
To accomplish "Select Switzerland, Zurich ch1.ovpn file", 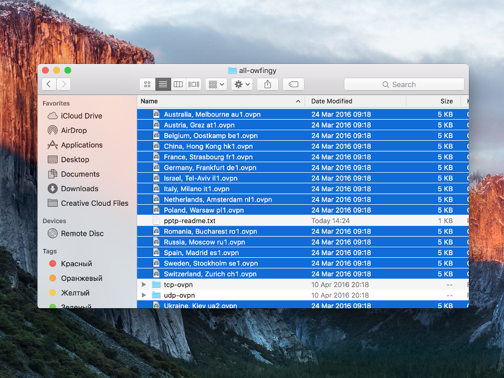I will [x=303, y=274].
